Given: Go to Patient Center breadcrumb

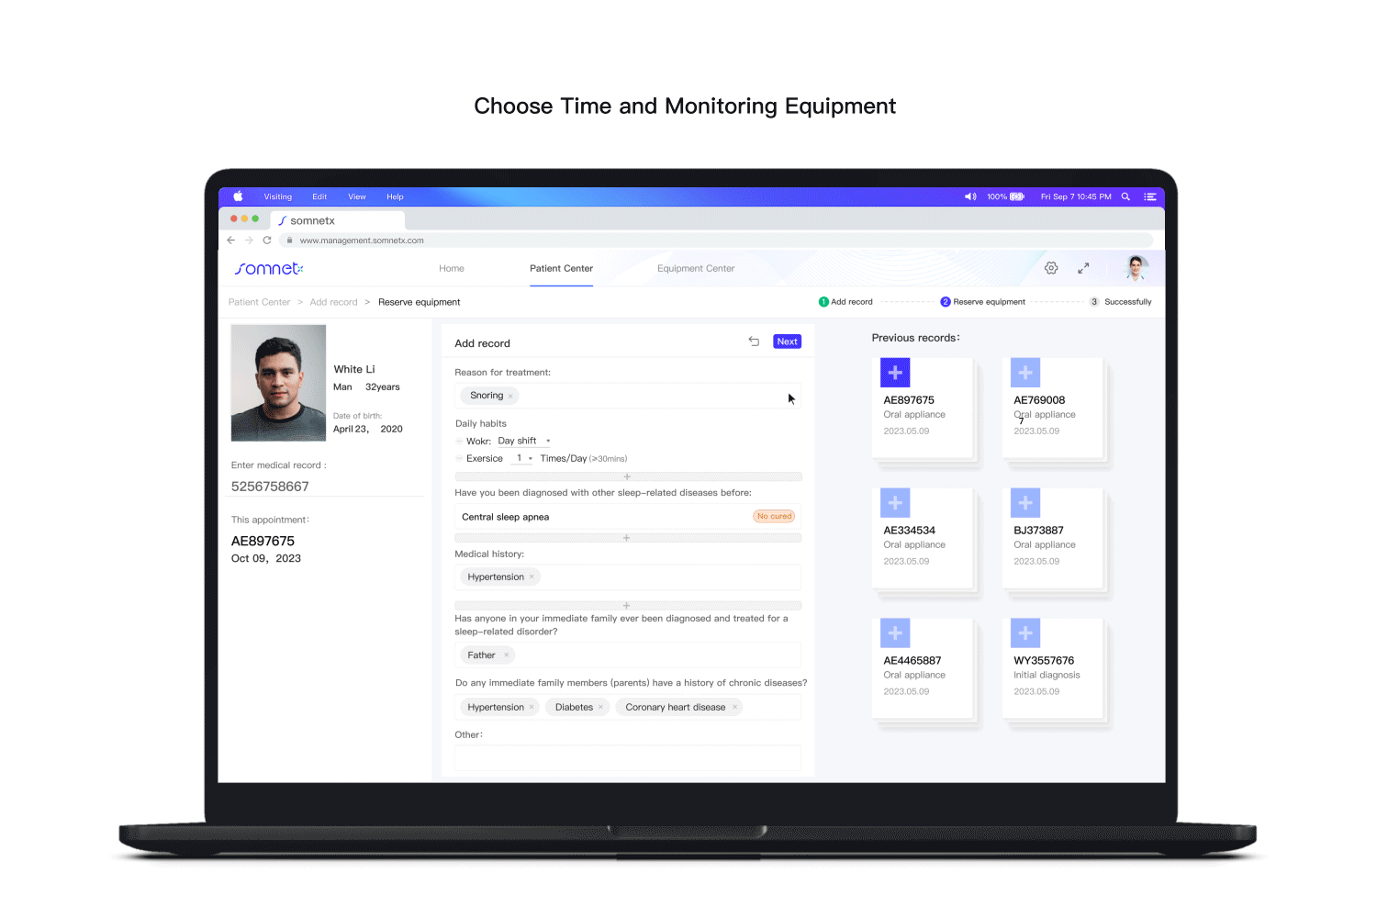Looking at the screenshot, I should click(259, 302).
